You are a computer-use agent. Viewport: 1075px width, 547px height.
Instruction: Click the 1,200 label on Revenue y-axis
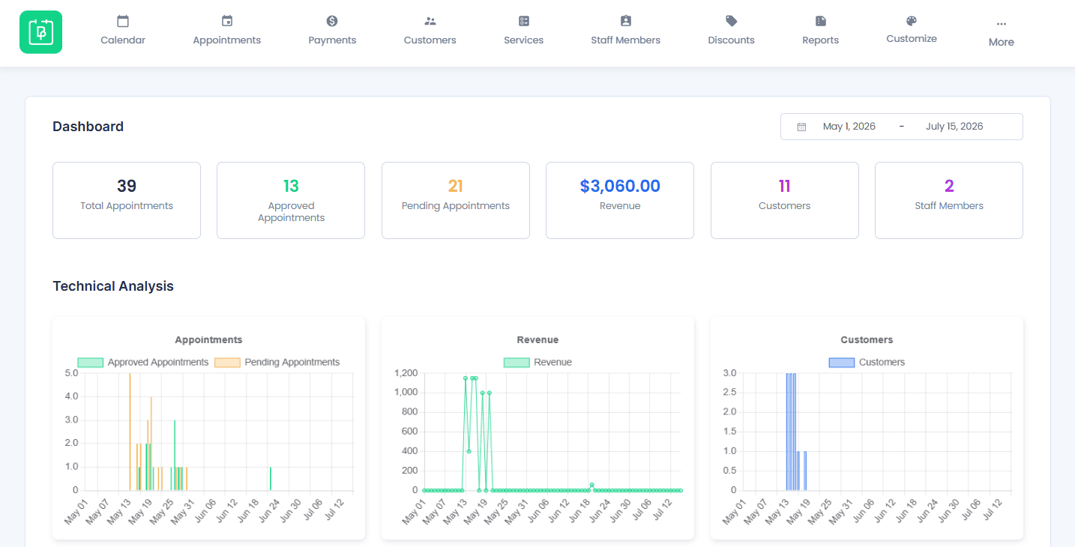click(x=406, y=373)
